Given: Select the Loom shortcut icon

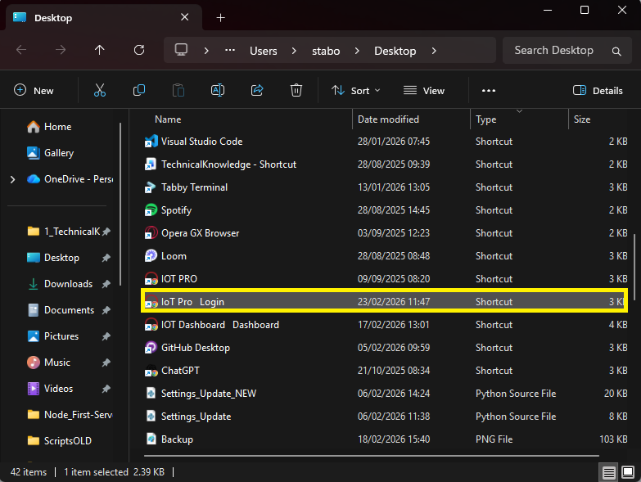Looking at the screenshot, I should (151, 255).
